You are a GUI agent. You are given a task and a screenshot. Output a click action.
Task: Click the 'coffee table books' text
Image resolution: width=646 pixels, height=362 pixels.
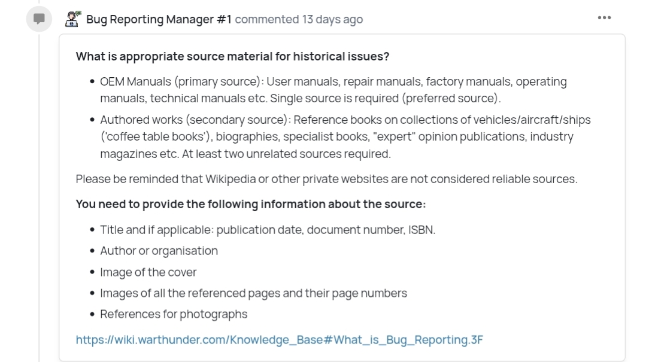[x=155, y=136]
